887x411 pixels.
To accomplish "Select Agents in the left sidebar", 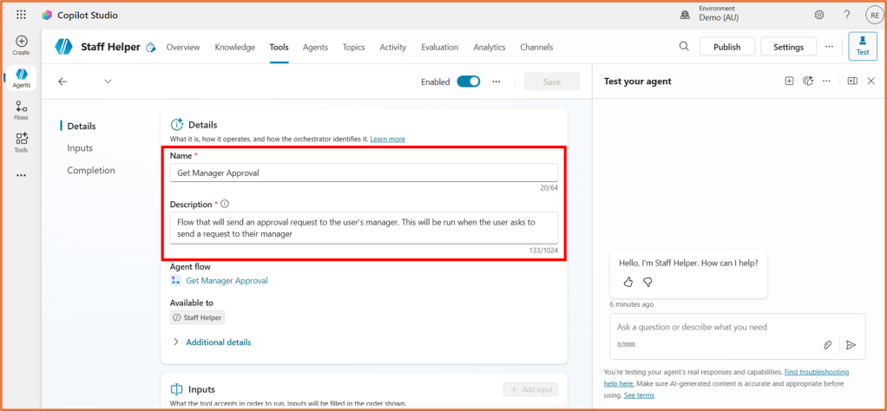I will (x=21, y=78).
